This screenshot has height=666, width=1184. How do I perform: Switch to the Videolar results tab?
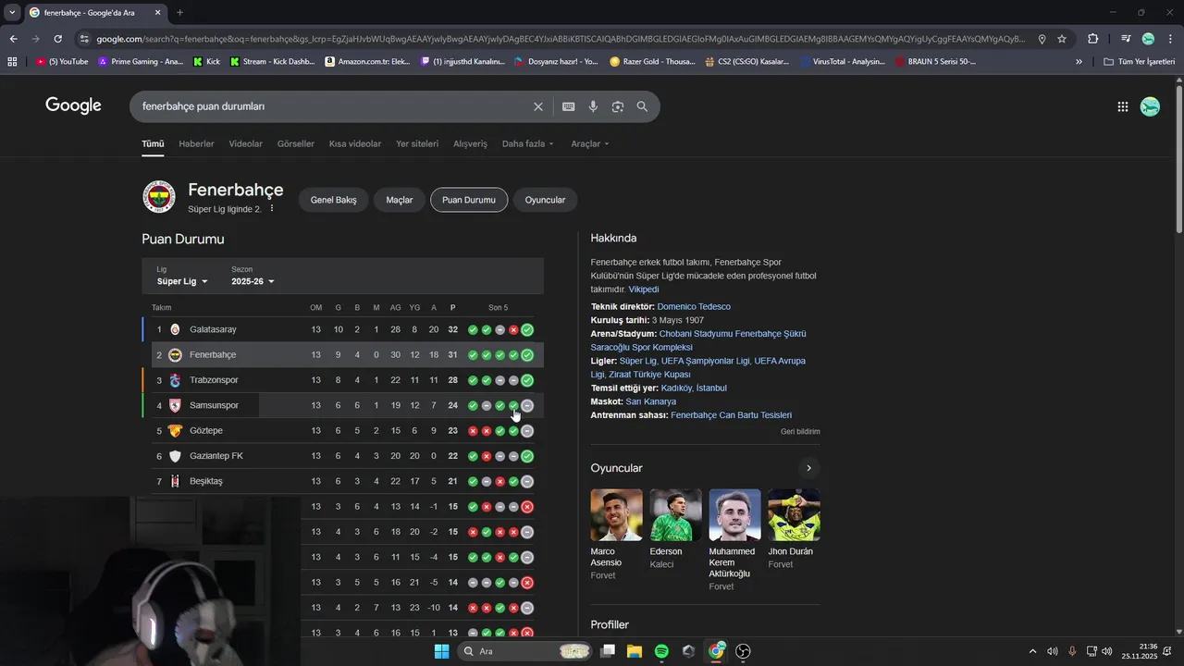pos(246,143)
